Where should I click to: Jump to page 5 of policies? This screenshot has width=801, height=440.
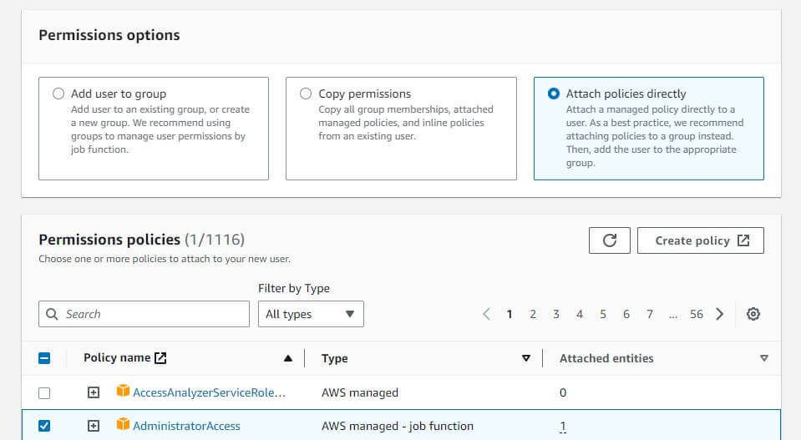click(603, 314)
